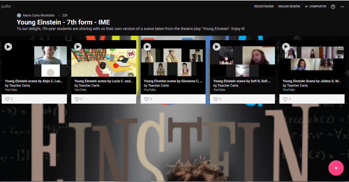The height and width of the screenshot is (182, 349).
Task: Open the help question mark icon
Action: (333, 7)
